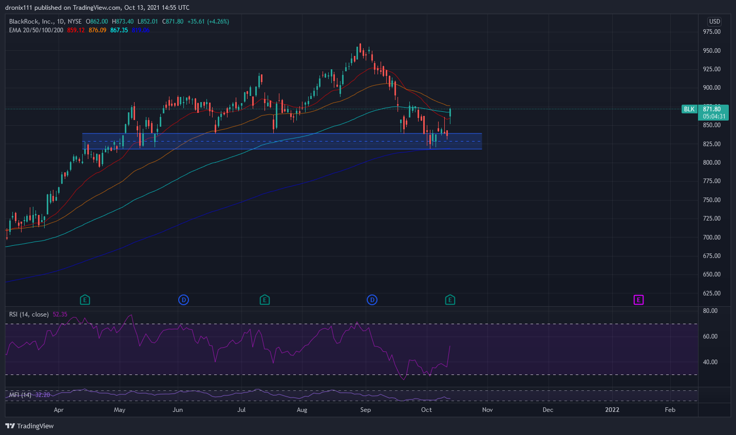The height and width of the screenshot is (435, 736).
Task: Click the 800.00 price axis label
Action: pyautogui.click(x=712, y=163)
